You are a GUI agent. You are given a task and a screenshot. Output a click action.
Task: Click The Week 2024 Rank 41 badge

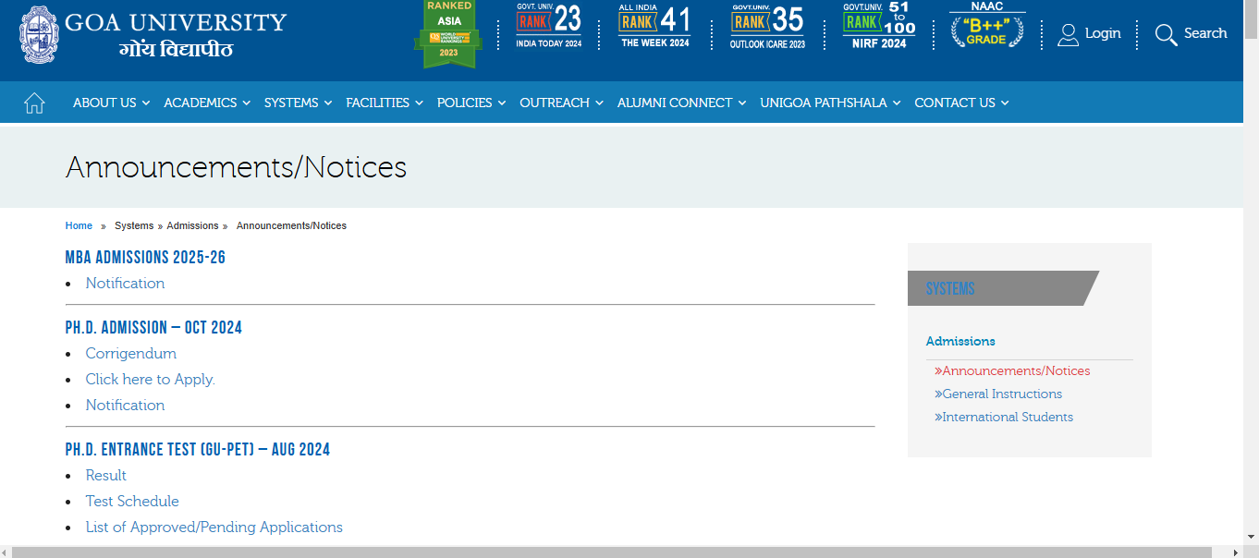click(655, 26)
